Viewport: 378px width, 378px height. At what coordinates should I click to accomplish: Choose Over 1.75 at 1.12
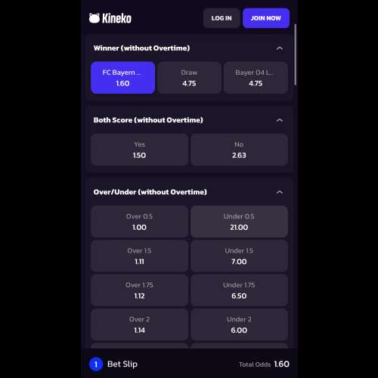click(139, 290)
